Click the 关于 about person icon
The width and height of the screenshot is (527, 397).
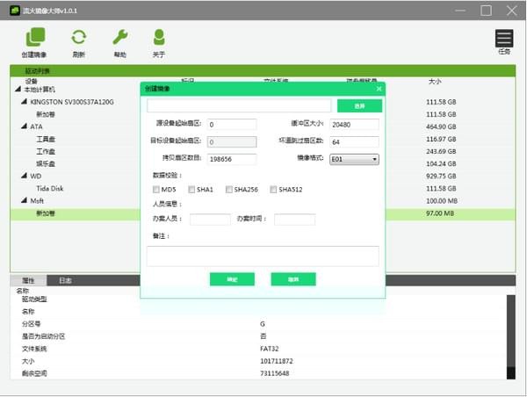[158, 38]
